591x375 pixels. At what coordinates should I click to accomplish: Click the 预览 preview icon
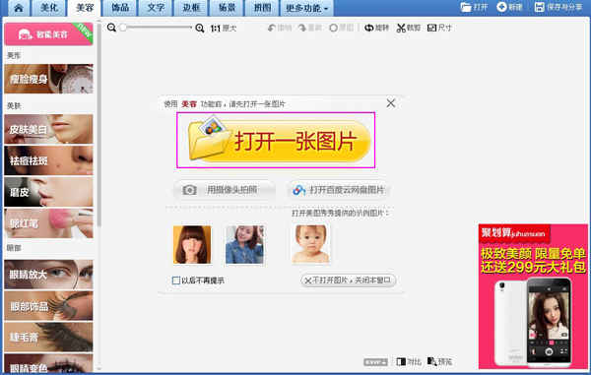point(439,362)
